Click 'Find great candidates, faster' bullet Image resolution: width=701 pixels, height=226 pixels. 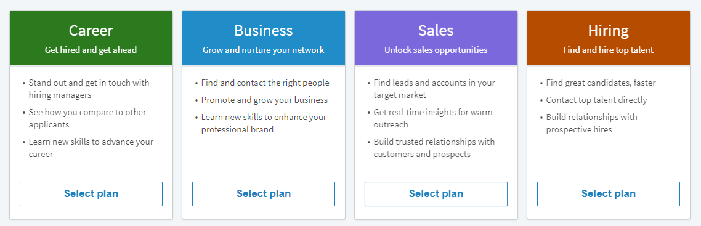tap(601, 83)
